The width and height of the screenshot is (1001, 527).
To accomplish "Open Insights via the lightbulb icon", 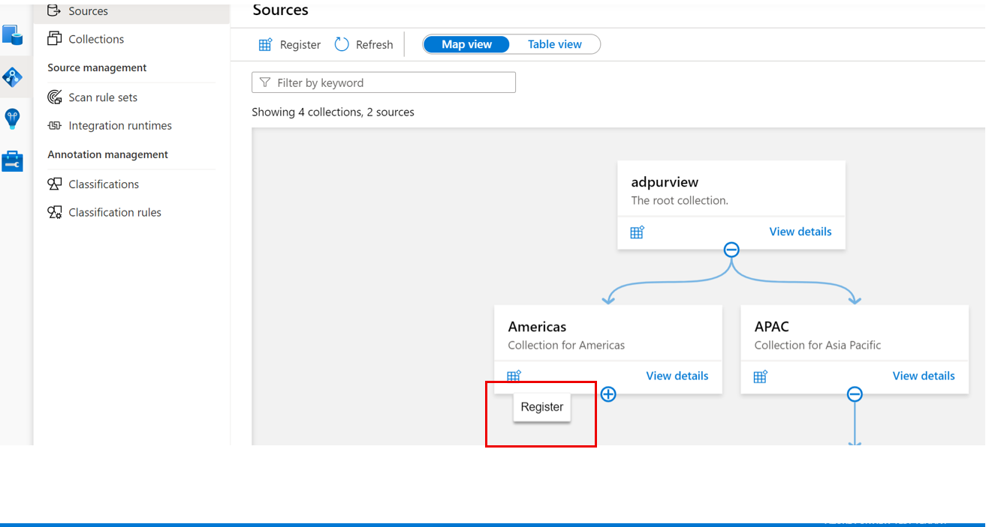I will tap(12, 118).
